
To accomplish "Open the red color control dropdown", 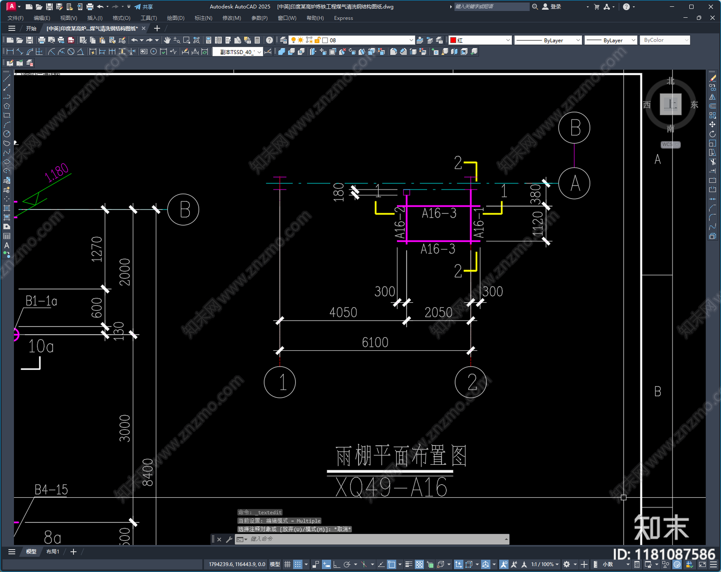I will pos(508,40).
